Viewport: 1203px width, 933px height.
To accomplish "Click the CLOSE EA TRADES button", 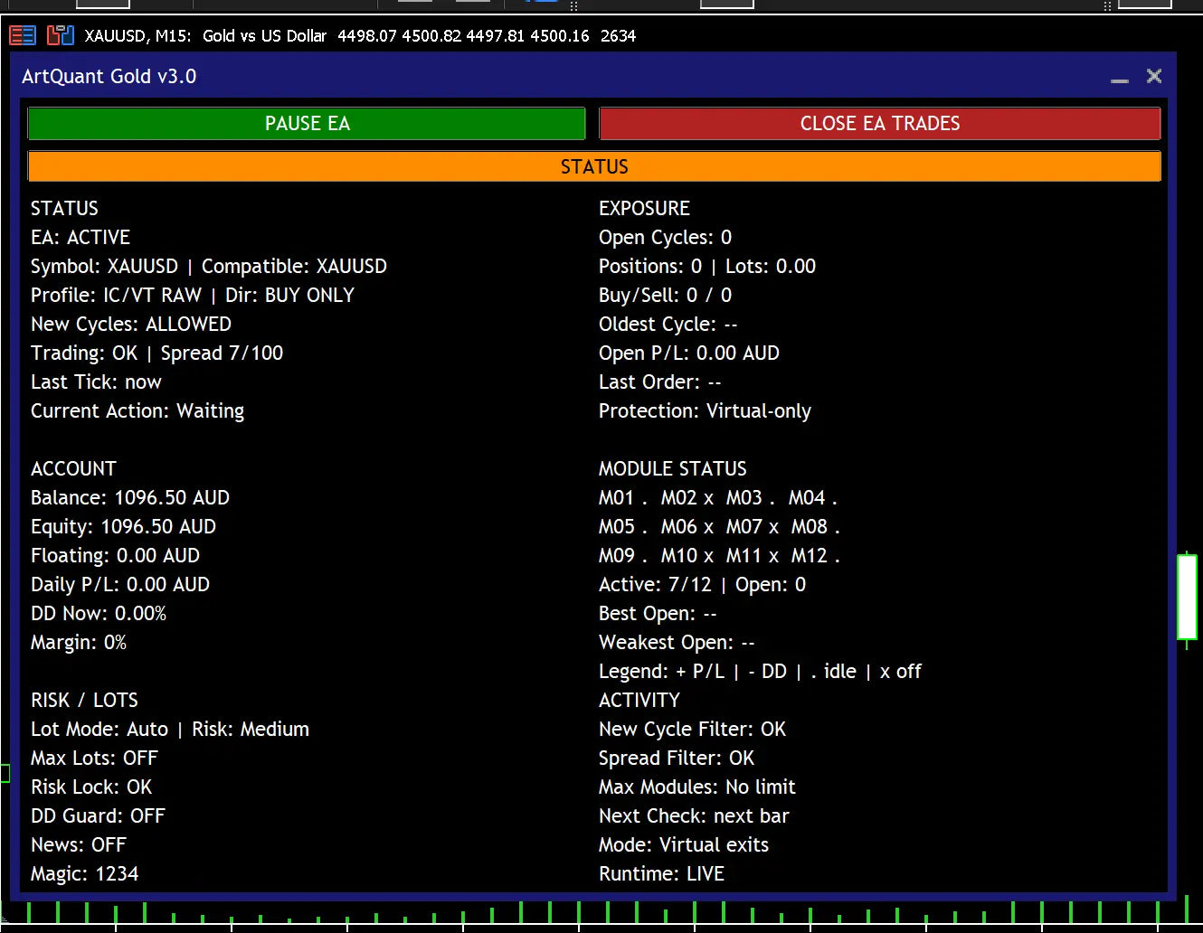I will coord(880,124).
